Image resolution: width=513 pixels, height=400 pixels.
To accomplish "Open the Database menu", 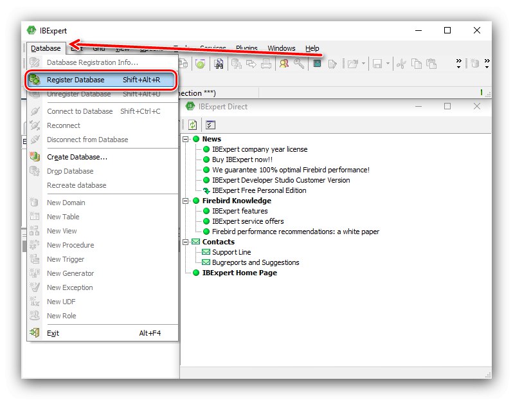I will coord(46,48).
